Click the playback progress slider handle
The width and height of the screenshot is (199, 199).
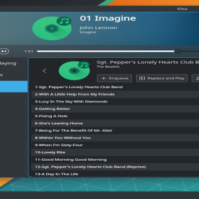pos(178,51)
